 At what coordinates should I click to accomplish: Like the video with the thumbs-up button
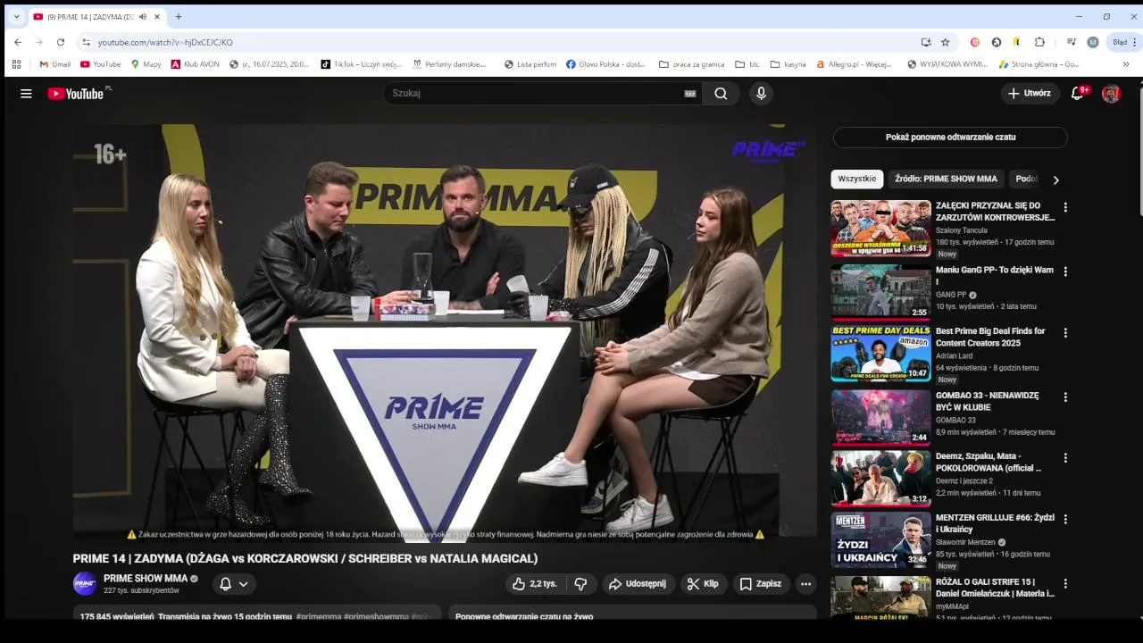[535, 584]
